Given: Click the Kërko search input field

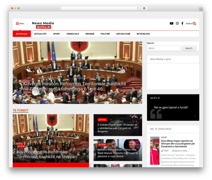Looking at the screenshot, I should click(x=163, y=48).
